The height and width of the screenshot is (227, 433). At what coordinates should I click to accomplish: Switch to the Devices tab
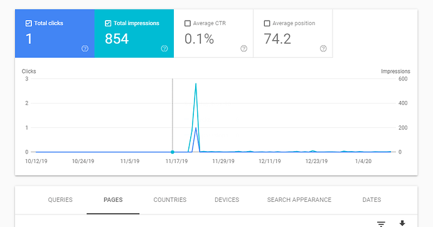pyautogui.click(x=227, y=199)
